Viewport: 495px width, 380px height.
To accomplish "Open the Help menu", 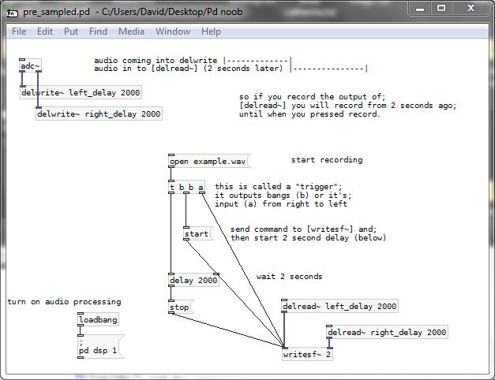I will coord(211,32).
